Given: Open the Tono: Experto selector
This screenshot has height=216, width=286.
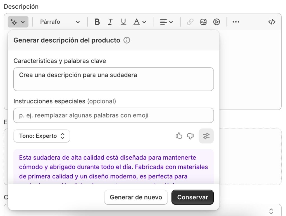Looking at the screenshot, I should pos(42,136).
